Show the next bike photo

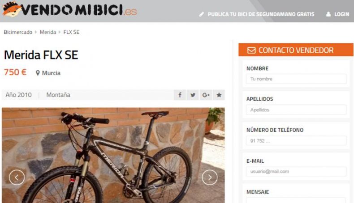[x=210, y=178]
